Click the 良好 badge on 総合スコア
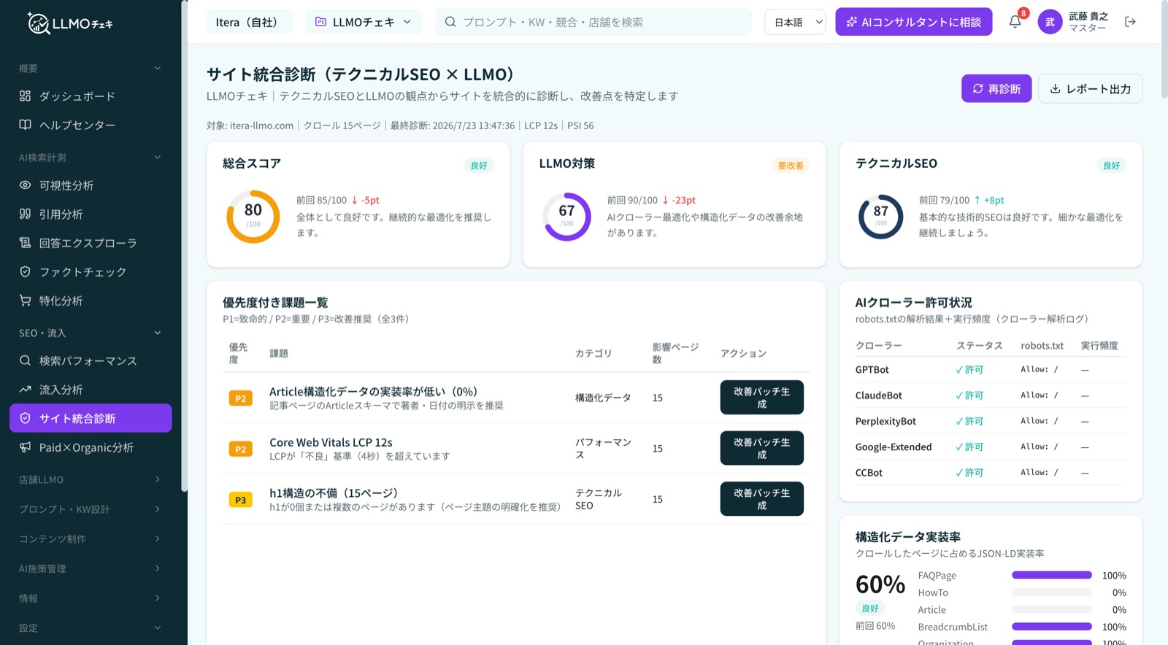1168x645 pixels. click(x=479, y=166)
